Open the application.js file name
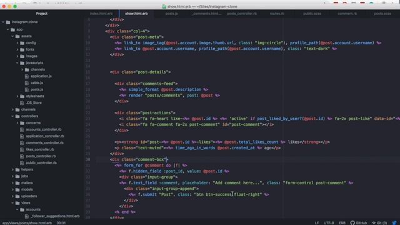The width and height of the screenshot is (400, 225). 41,76
